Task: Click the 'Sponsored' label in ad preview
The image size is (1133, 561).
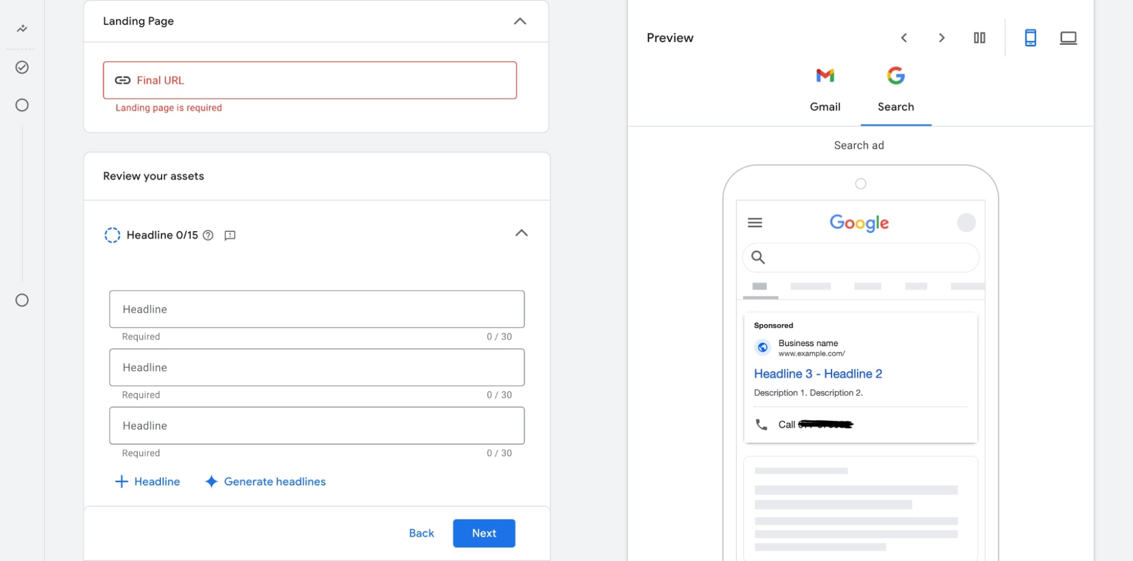Action: click(x=774, y=326)
